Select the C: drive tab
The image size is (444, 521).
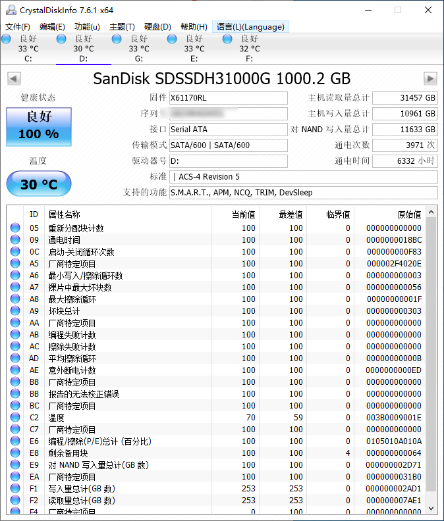point(28,49)
